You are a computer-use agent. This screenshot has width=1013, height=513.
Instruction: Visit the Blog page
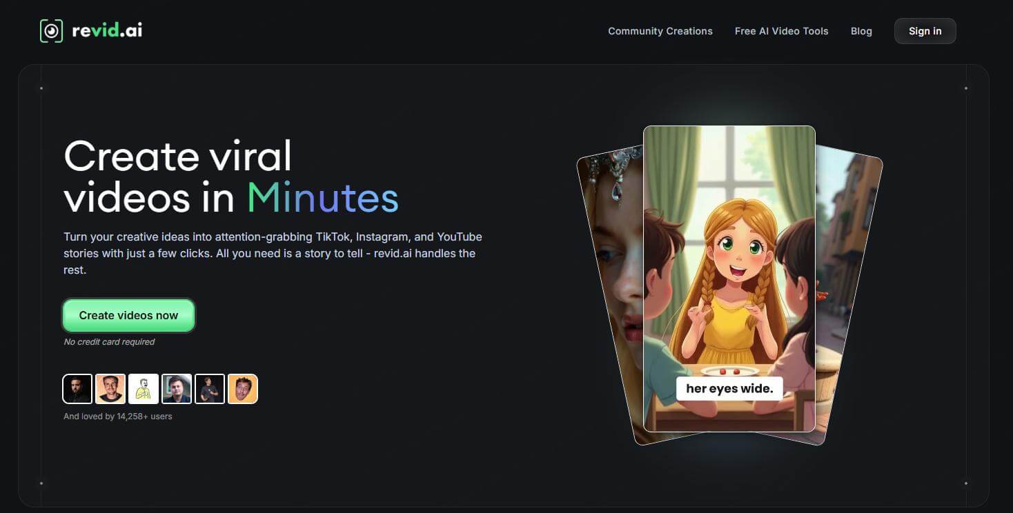tap(861, 31)
